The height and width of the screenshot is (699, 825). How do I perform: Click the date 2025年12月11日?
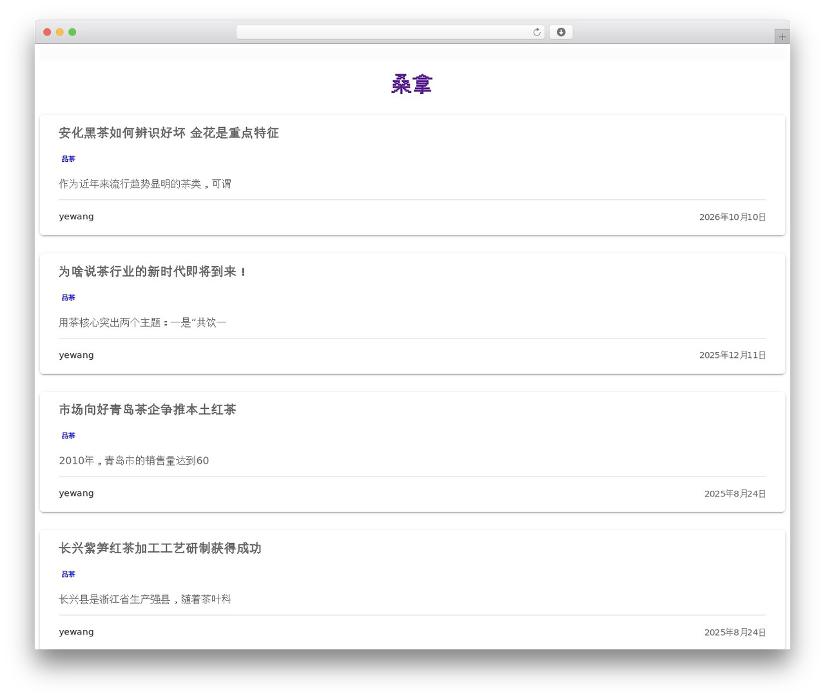[x=732, y=355]
